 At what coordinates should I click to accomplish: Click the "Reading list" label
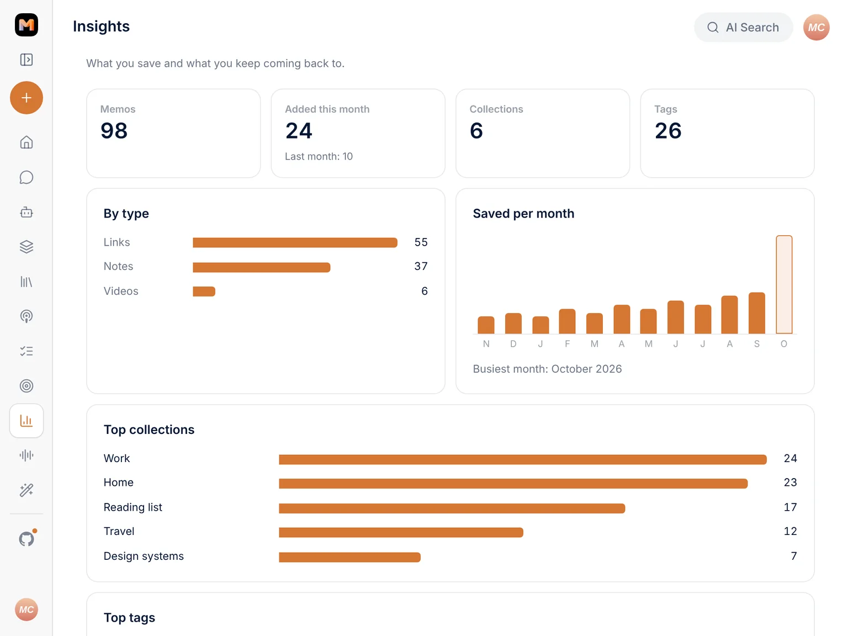coord(133,507)
